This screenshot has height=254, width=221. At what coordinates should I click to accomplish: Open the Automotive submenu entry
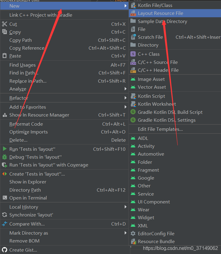pyautogui.click(x=175, y=154)
